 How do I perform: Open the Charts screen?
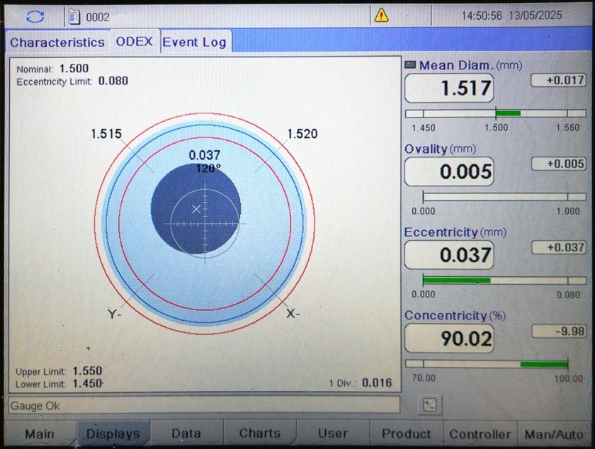coord(259,433)
